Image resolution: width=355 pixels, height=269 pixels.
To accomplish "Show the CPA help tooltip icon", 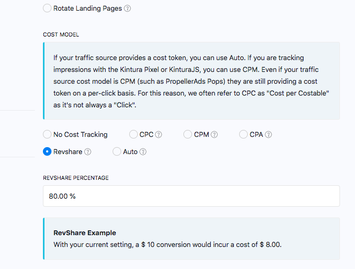I will point(268,135).
